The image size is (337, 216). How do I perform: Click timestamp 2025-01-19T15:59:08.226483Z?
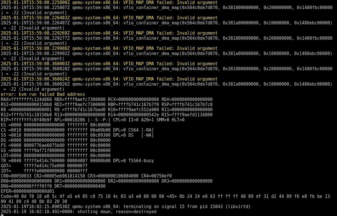[35, 18]
